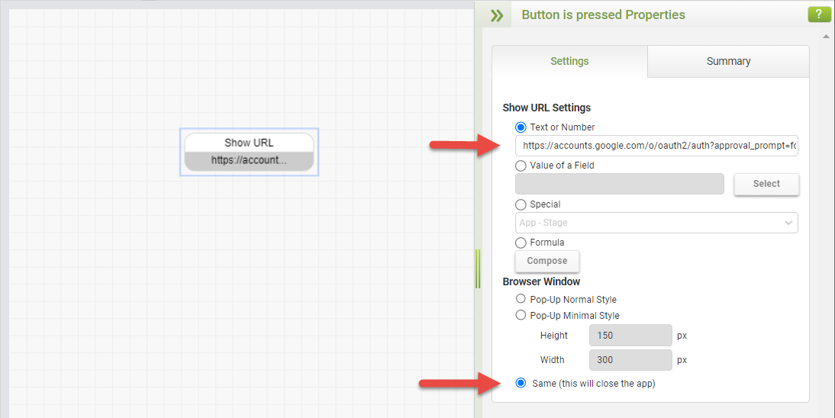Click the green panel splitter handle
This screenshot has height=418, width=835.
(478, 269)
